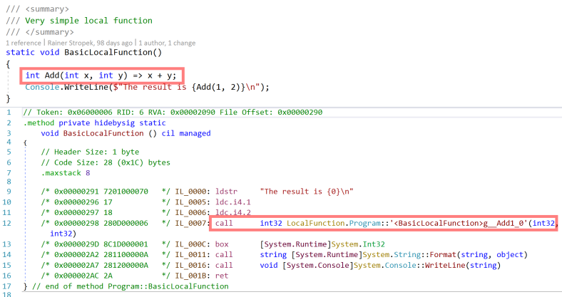The height and width of the screenshot is (297, 562).
Task: Click line number 12 in IL listing
Action: point(7,224)
